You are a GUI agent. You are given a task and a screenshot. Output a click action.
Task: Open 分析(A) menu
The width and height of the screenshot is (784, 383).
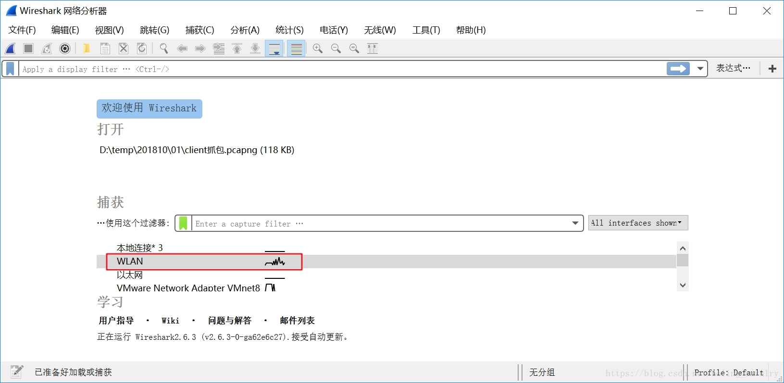click(x=245, y=30)
